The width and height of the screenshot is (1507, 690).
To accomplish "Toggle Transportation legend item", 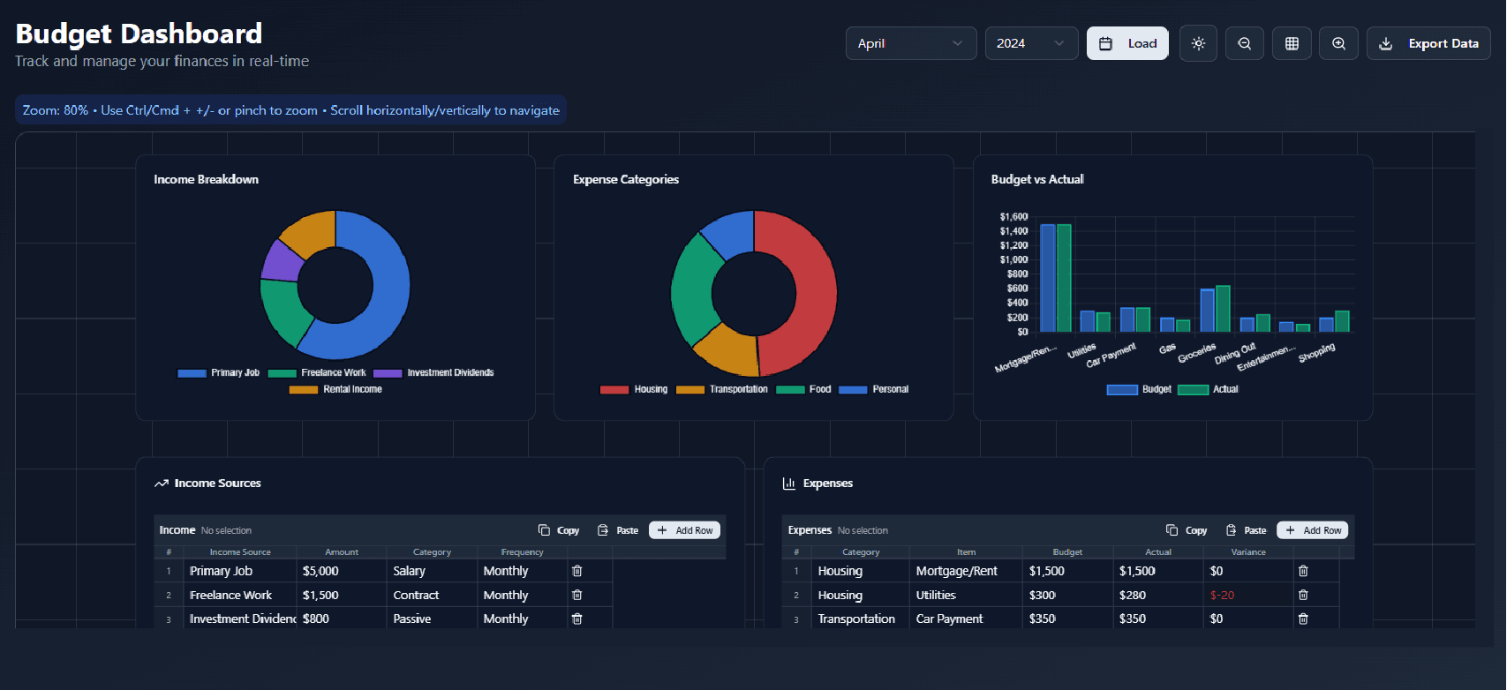I will tap(722, 389).
